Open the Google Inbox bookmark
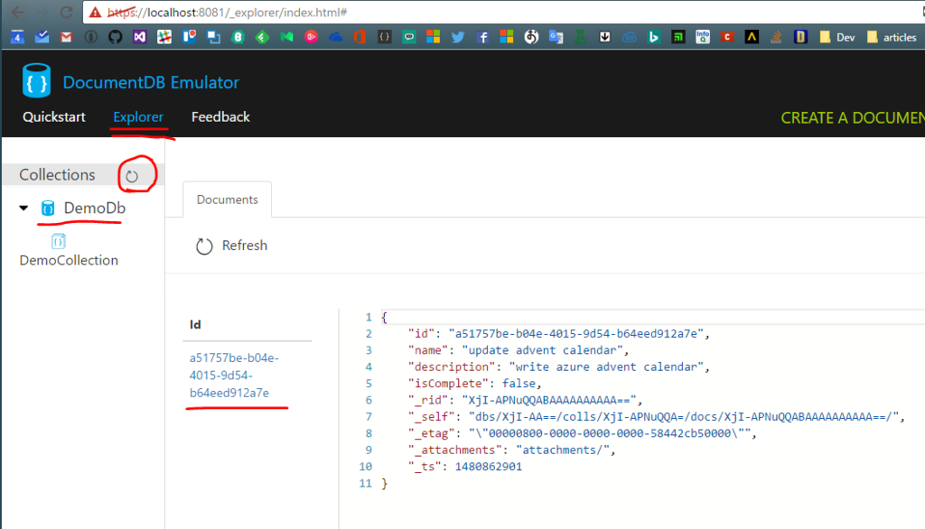This screenshot has width=925, height=529. click(x=42, y=37)
